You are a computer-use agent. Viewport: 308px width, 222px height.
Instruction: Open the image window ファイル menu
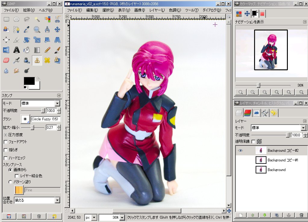coord(74,10)
